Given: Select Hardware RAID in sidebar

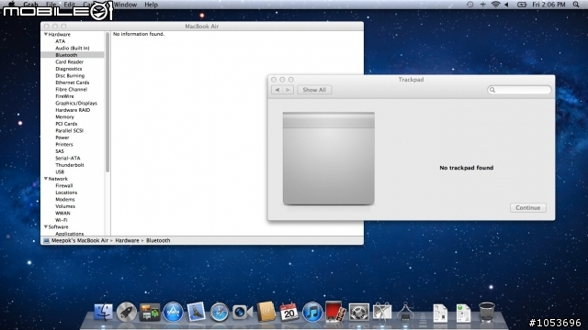Looking at the screenshot, I should coord(73,110).
